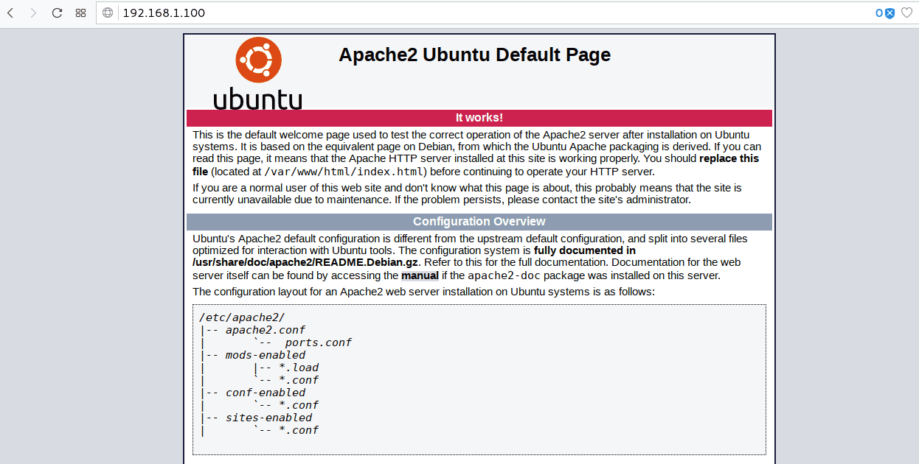Image resolution: width=919 pixels, height=464 pixels.
Task: Click the sites-enabled tree entry
Action: pyautogui.click(x=268, y=418)
